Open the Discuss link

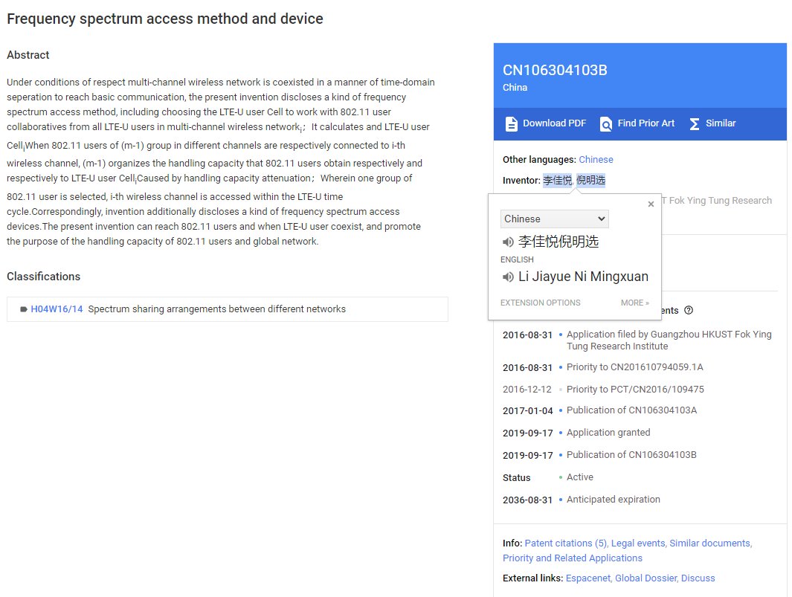698,578
